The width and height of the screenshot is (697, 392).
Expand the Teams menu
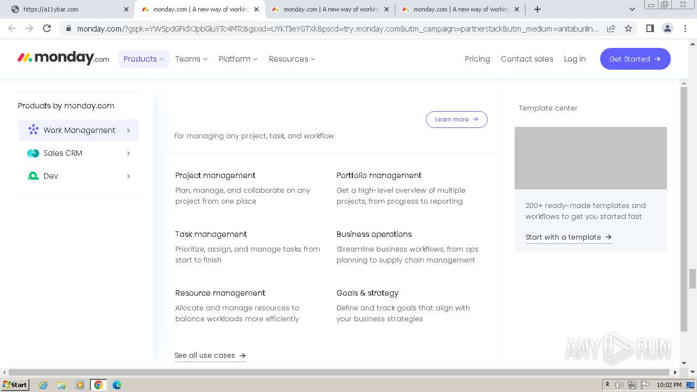(x=191, y=59)
